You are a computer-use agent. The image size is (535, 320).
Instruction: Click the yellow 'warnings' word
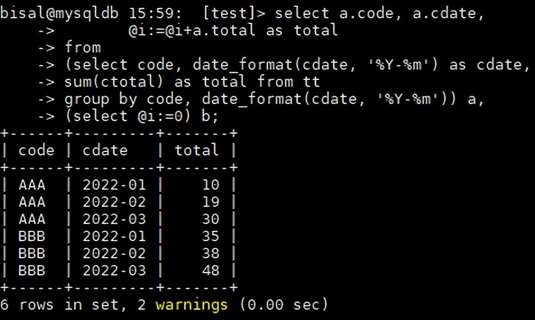tap(192, 305)
